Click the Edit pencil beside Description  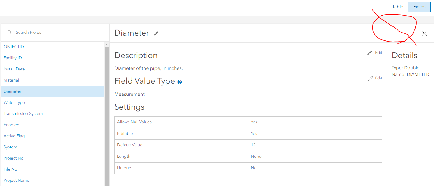(x=370, y=52)
